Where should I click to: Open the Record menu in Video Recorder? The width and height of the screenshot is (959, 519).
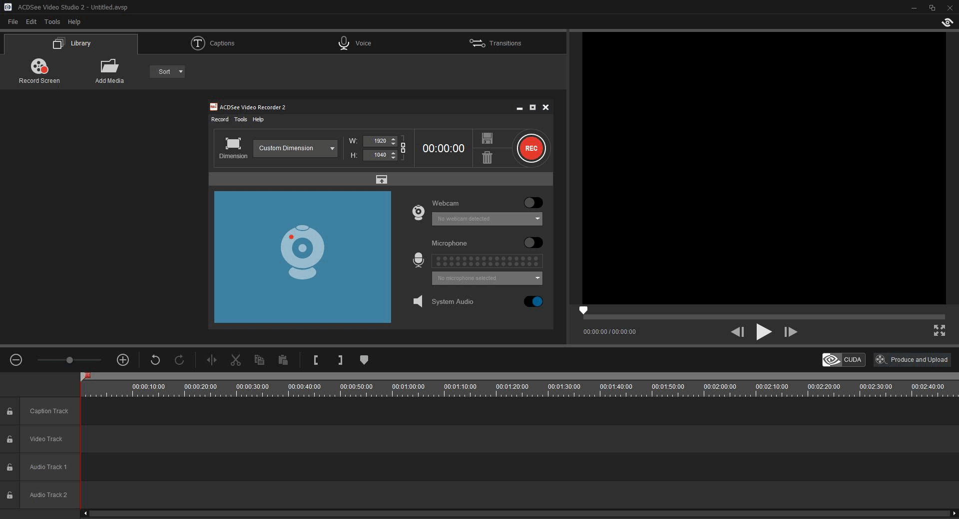click(x=220, y=119)
